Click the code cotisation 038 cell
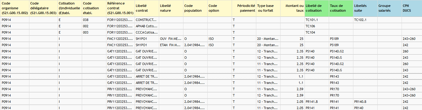The width and height of the screenshot is (422, 110). tap(94, 20)
